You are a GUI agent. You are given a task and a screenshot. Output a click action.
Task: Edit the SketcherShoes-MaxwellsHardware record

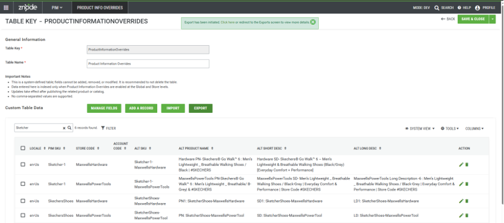(461, 201)
